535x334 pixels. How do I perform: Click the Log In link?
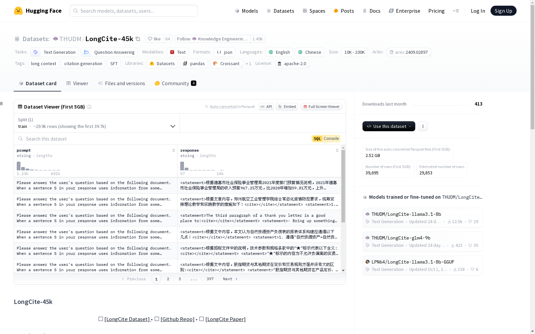478,11
